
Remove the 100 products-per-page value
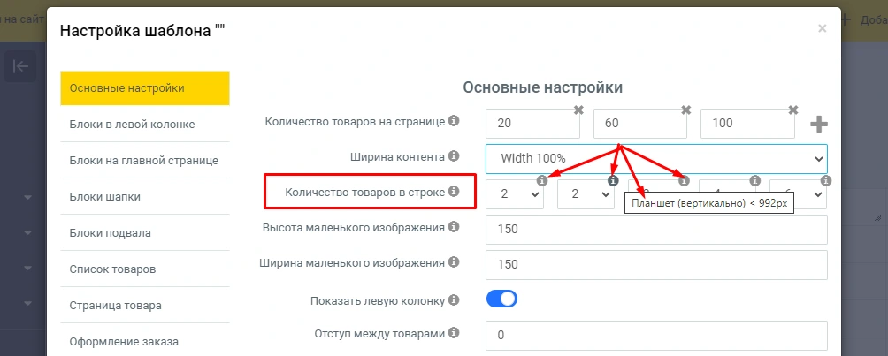[793, 110]
